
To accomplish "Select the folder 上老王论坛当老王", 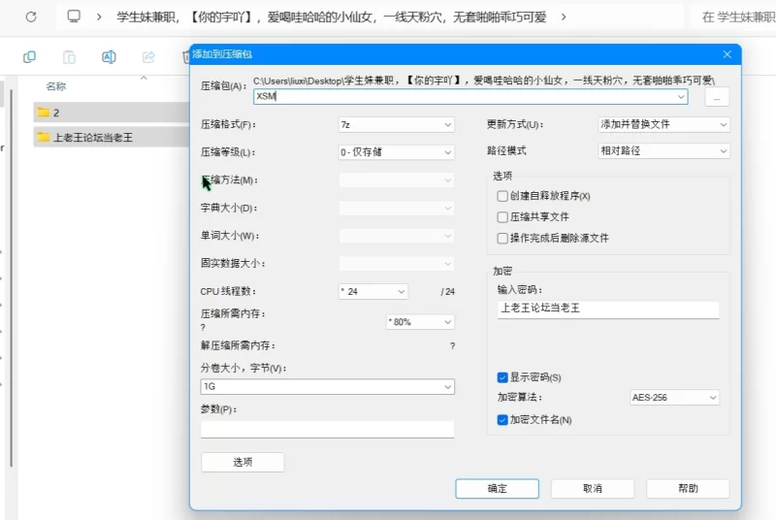I will pos(112,137).
